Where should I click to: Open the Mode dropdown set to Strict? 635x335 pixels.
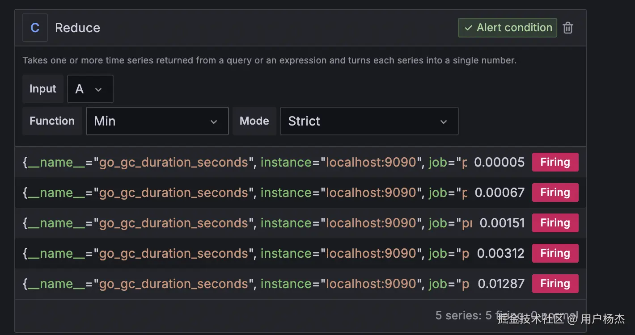pos(369,121)
